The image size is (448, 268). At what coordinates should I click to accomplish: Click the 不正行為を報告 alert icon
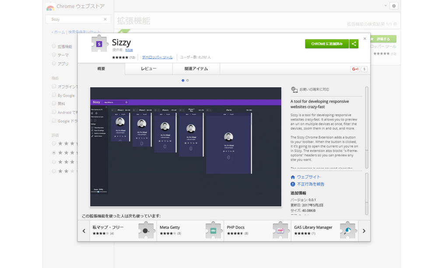click(293, 184)
